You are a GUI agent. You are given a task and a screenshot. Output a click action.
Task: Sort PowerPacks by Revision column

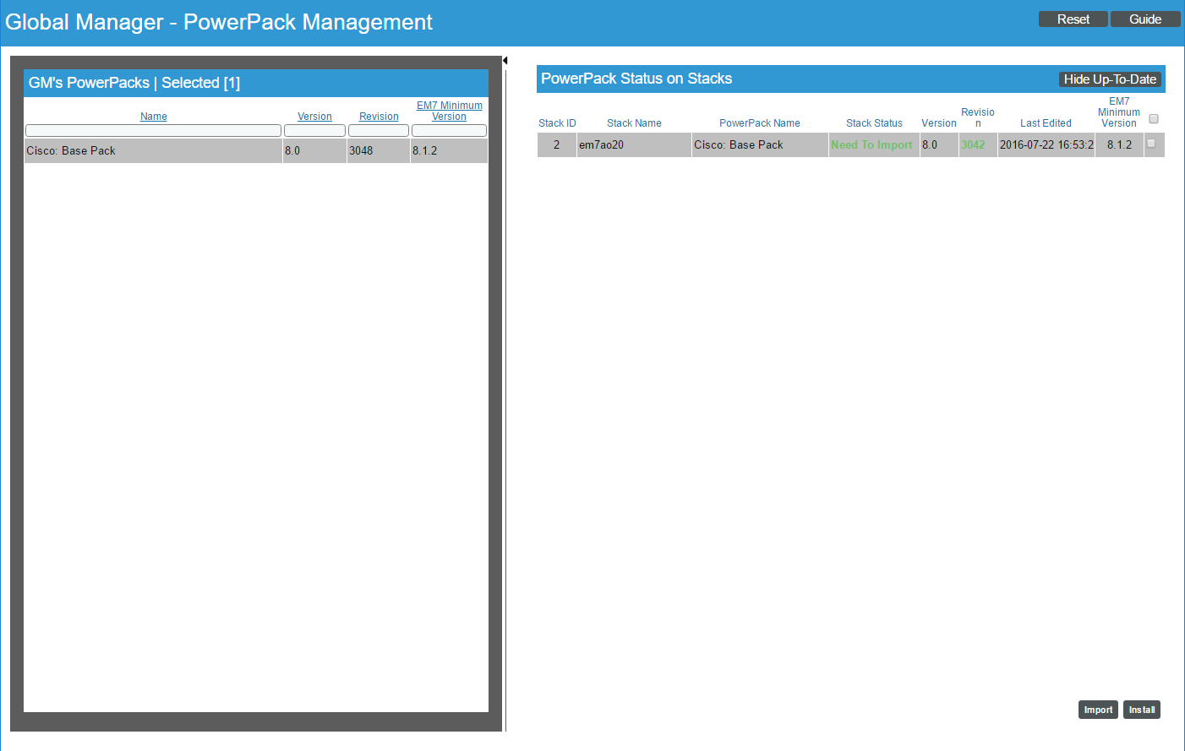(x=379, y=117)
